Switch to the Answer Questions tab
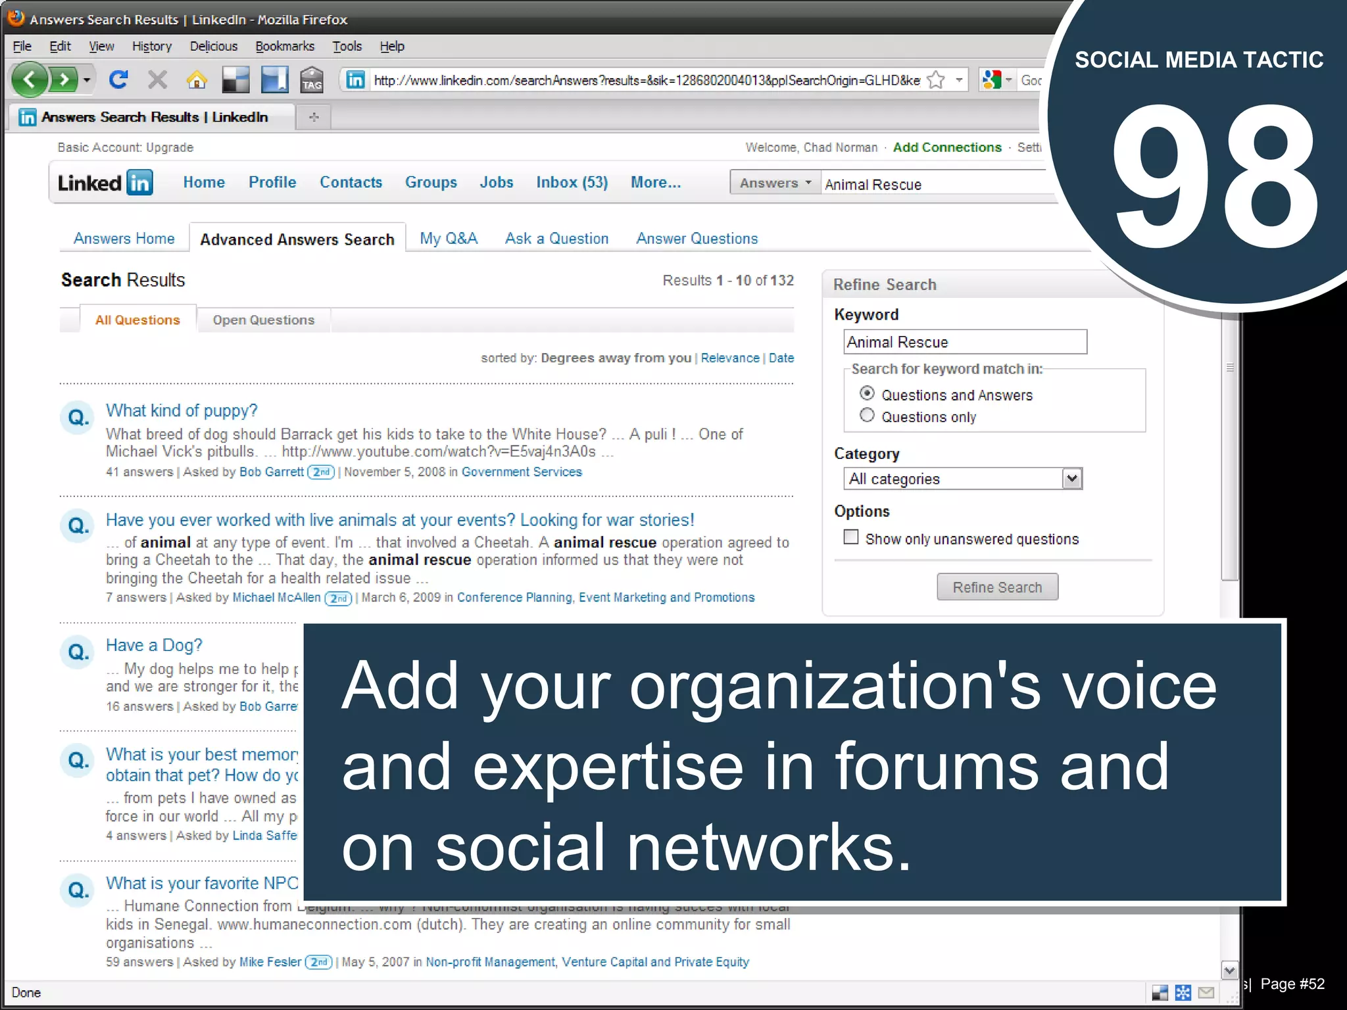The height and width of the screenshot is (1010, 1347). coord(697,239)
